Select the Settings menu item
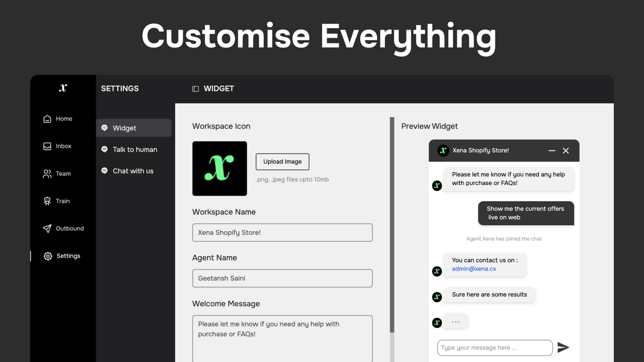The height and width of the screenshot is (362, 644). tap(62, 256)
